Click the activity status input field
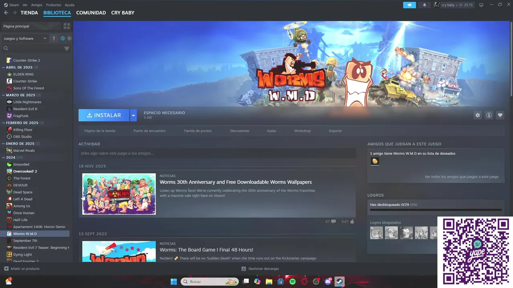 pos(217,153)
